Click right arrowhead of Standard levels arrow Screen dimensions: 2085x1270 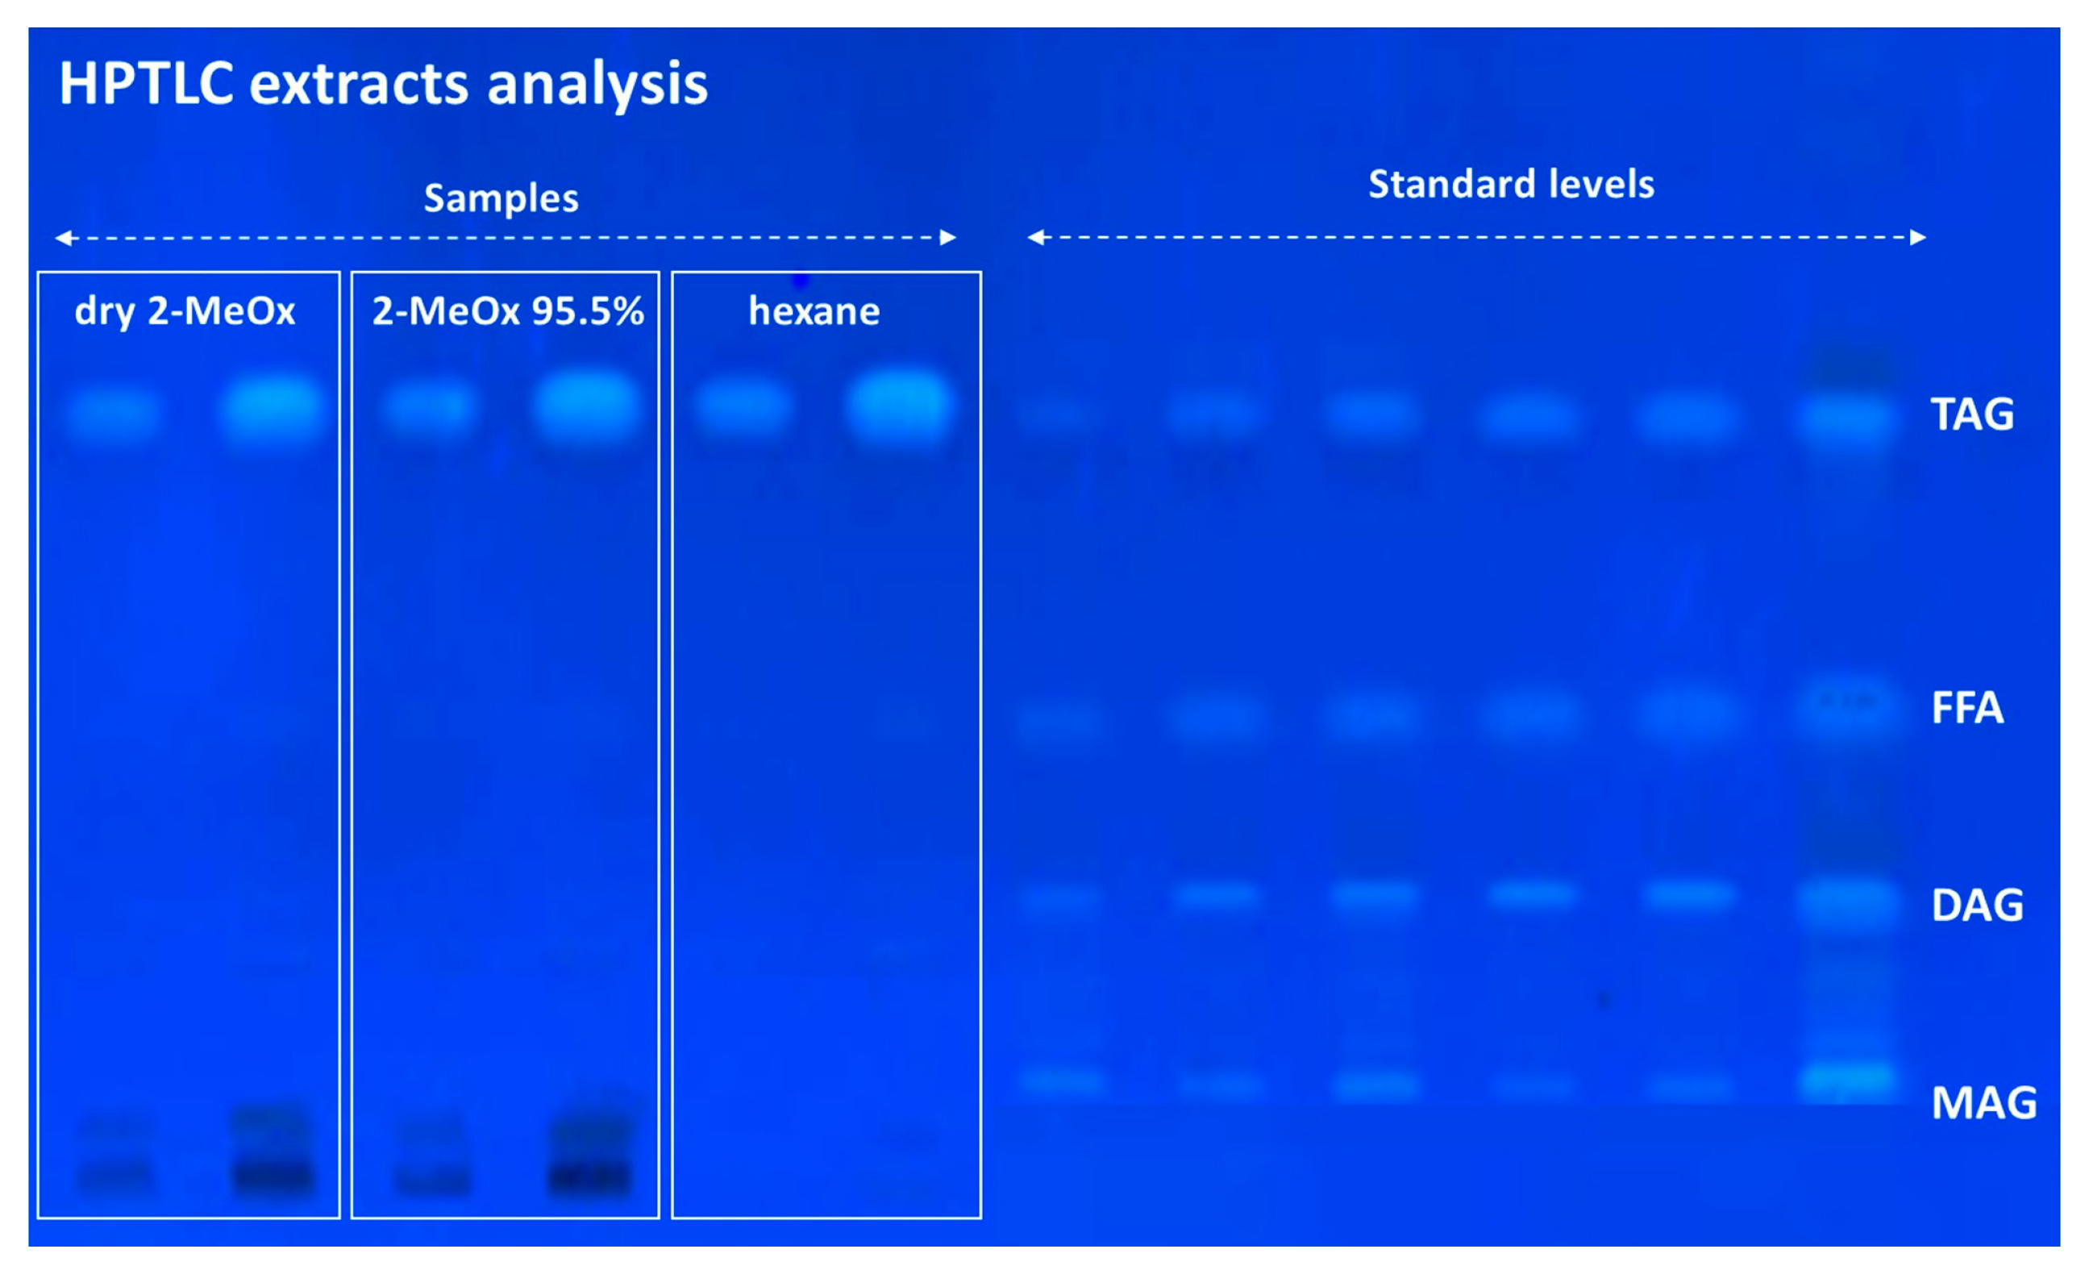point(1918,238)
